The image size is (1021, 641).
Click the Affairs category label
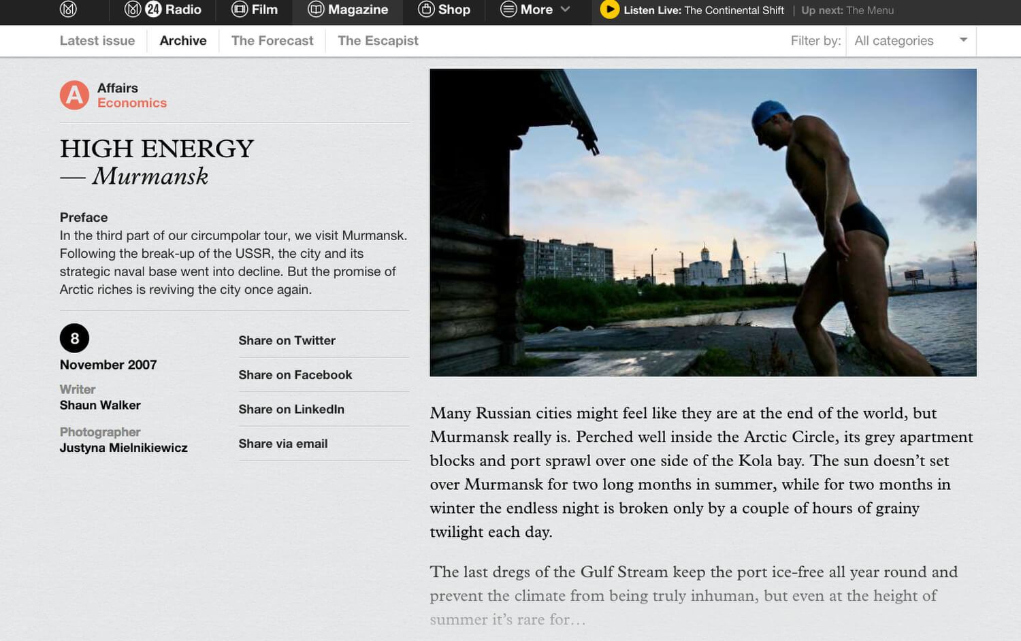pos(118,88)
